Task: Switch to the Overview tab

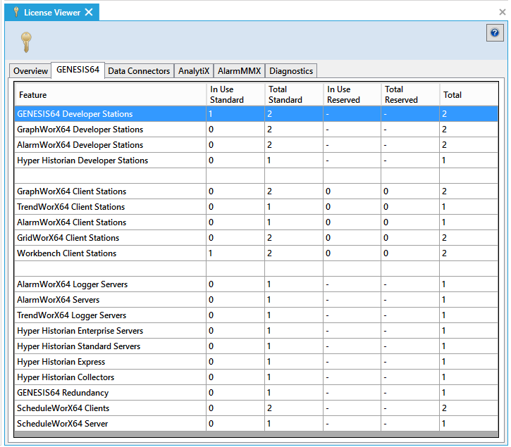Action: pyautogui.click(x=30, y=71)
